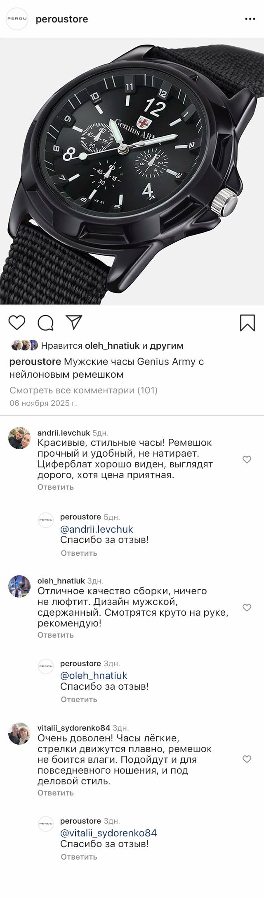264x898 pixels.
Task: Click the @vitalii_sydorenko84 mention link
Action: coord(108,833)
